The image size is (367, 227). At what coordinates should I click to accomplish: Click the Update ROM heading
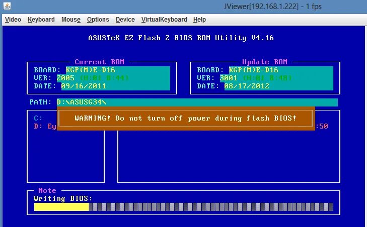265,62
